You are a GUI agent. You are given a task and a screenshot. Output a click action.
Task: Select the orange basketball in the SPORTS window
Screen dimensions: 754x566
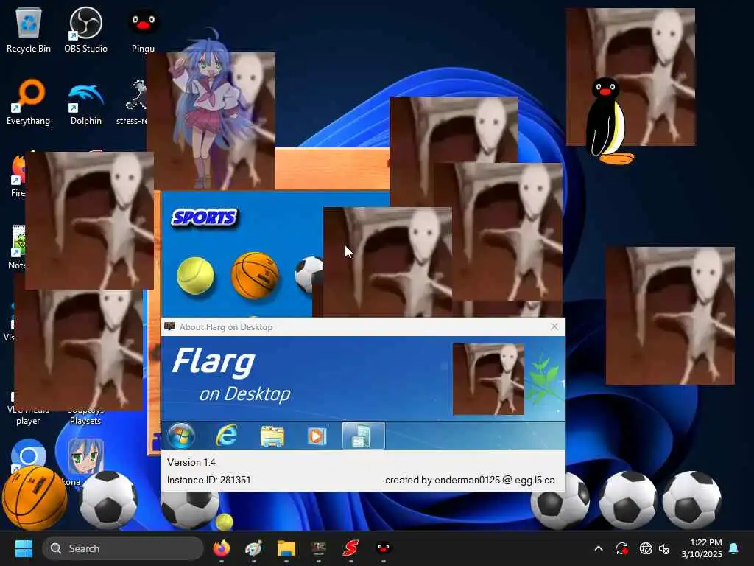[255, 275]
